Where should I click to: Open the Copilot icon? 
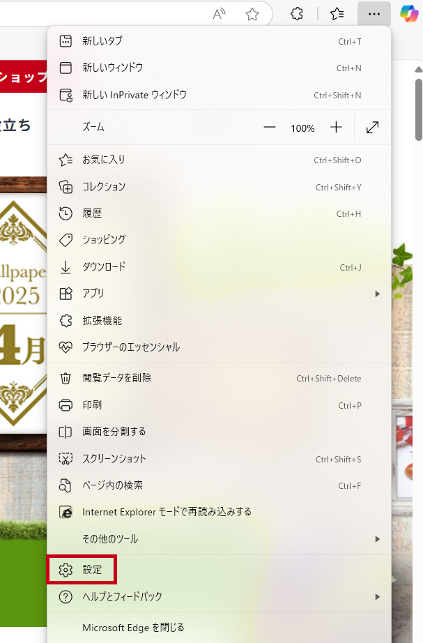(408, 13)
